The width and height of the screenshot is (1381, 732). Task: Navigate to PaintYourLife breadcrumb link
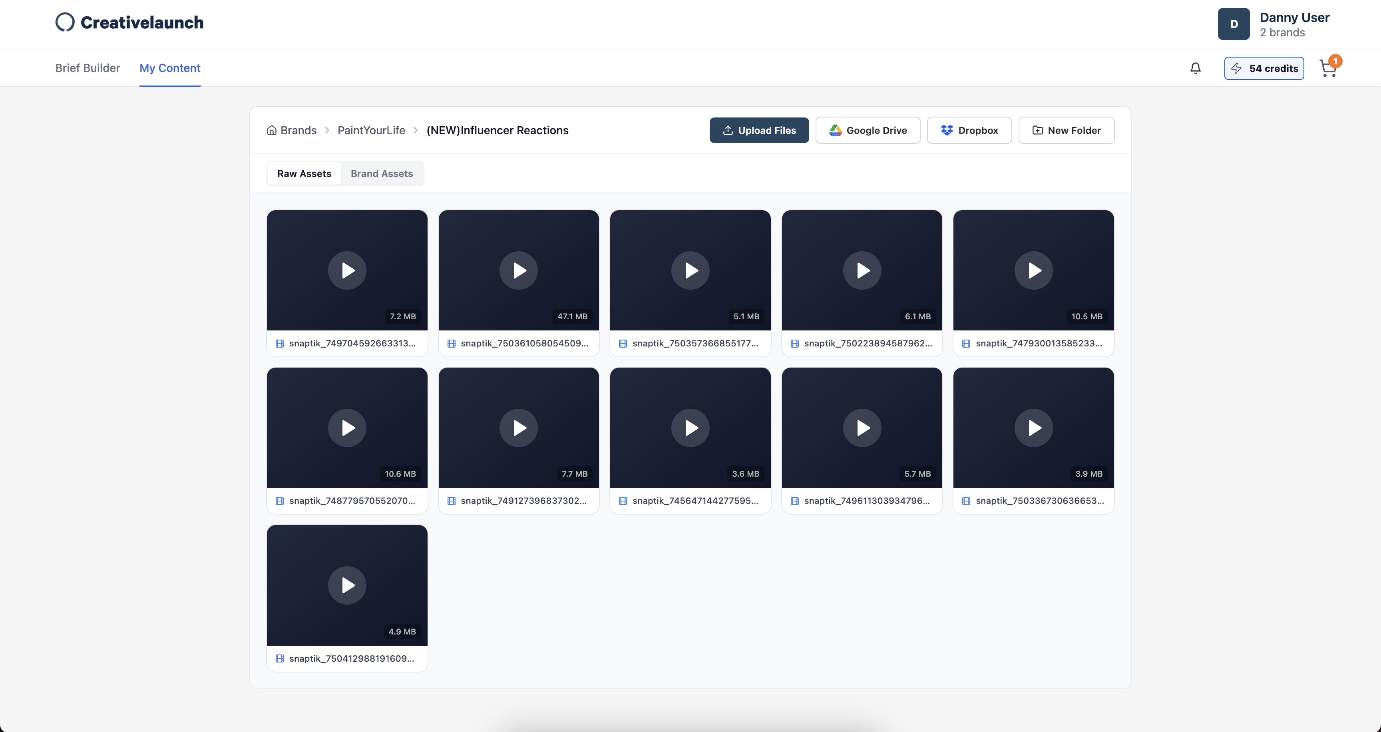371,130
